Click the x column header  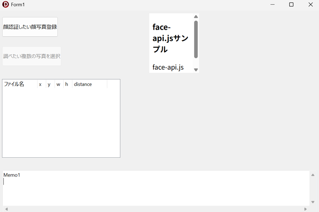(x=40, y=84)
